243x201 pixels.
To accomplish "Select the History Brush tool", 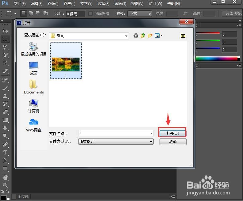I will (5, 104).
